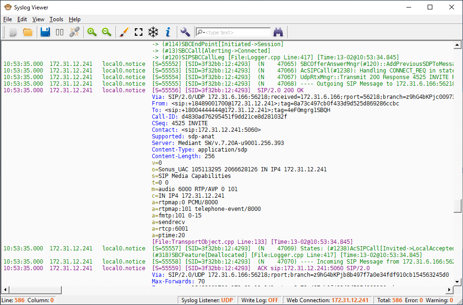This screenshot has height=305, width=463.
Task: Click the broken-chain disconnect icon
Action: coord(74,32)
